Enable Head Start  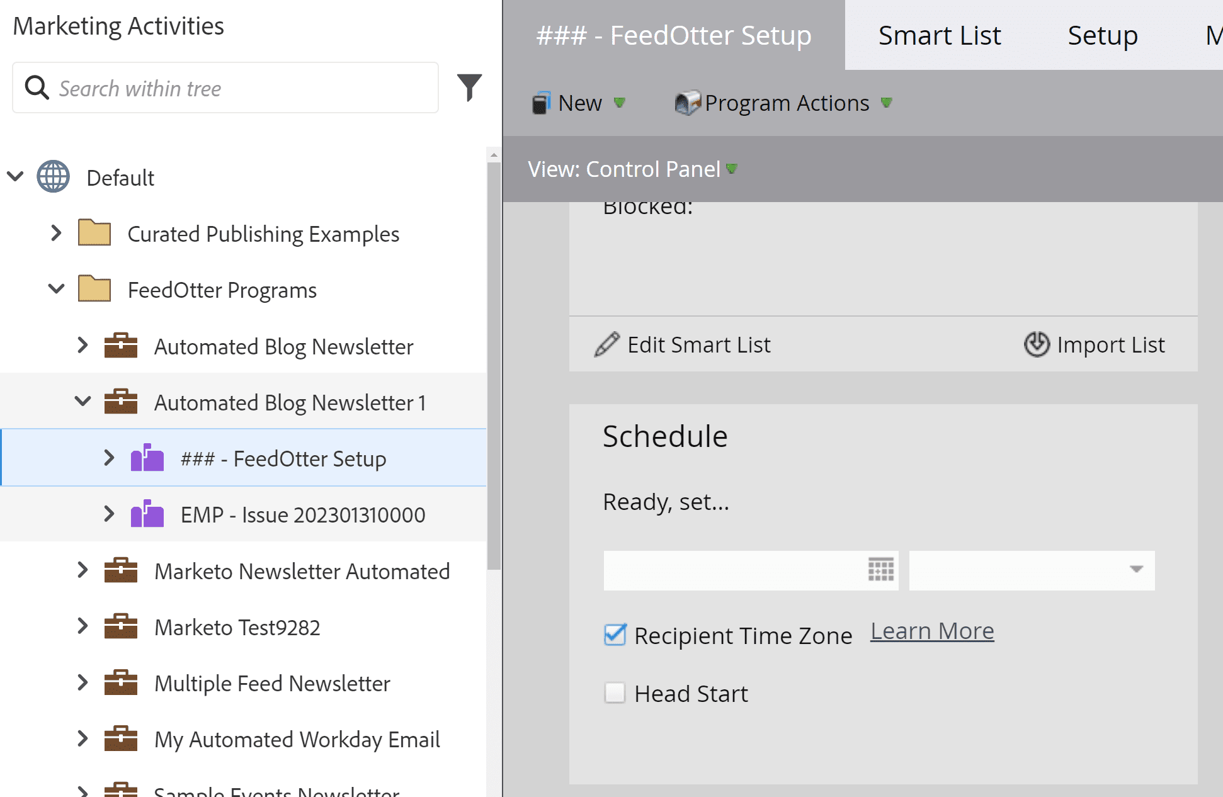pyautogui.click(x=615, y=693)
